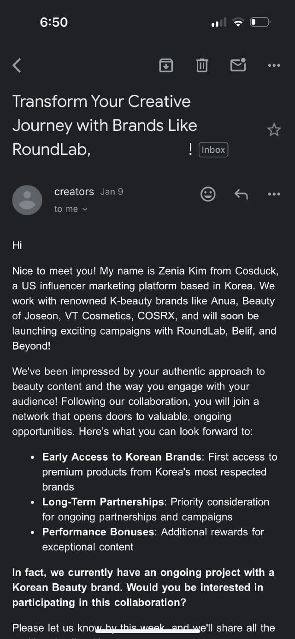The image size is (295, 639).
Task: Go back using the left arrow
Action: point(17,65)
